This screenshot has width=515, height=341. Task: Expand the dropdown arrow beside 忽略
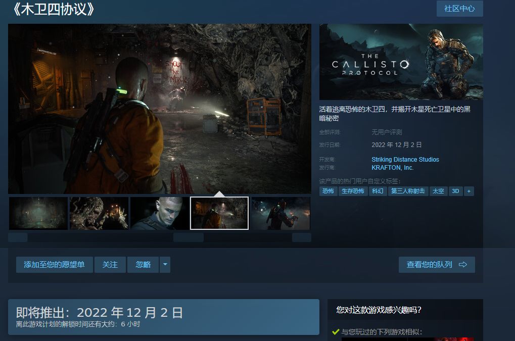pyautogui.click(x=165, y=265)
